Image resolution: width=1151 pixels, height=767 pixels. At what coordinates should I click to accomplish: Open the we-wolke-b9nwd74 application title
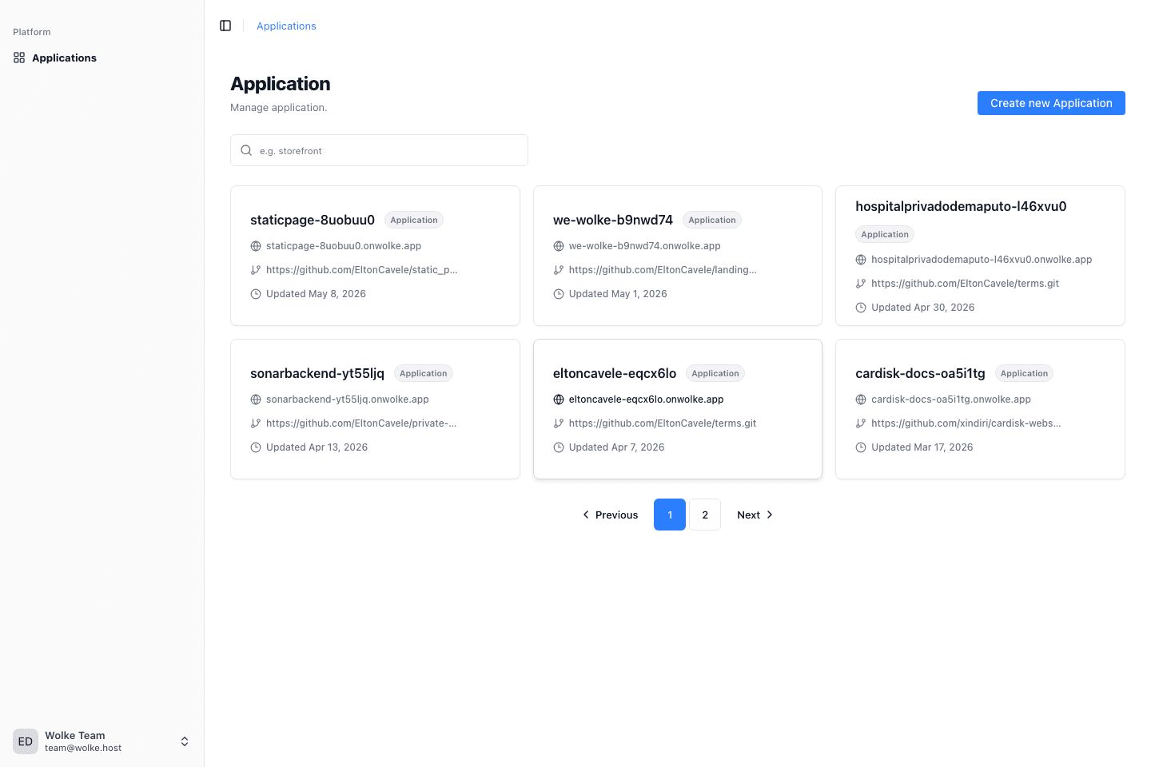click(613, 220)
